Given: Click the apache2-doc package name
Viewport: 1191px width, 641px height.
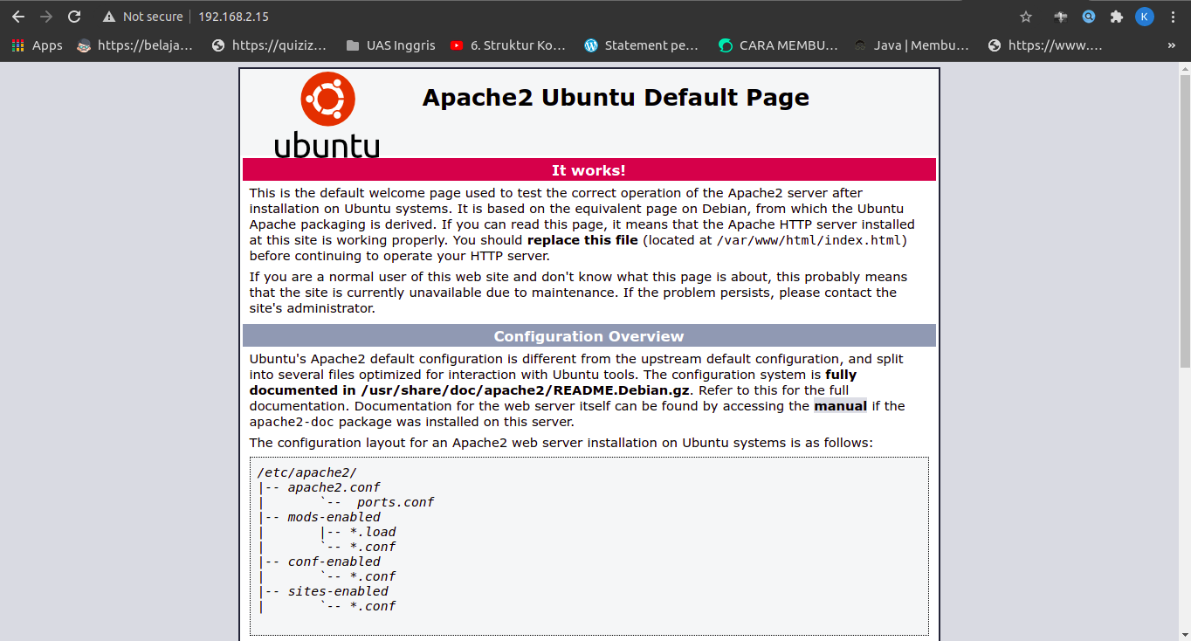Looking at the screenshot, I should (x=293, y=422).
